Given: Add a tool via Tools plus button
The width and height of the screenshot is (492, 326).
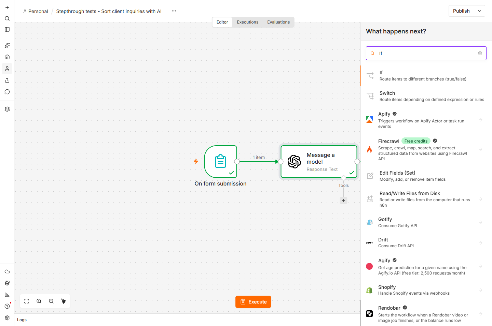Looking at the screenshot, I should tap(343, 201).
